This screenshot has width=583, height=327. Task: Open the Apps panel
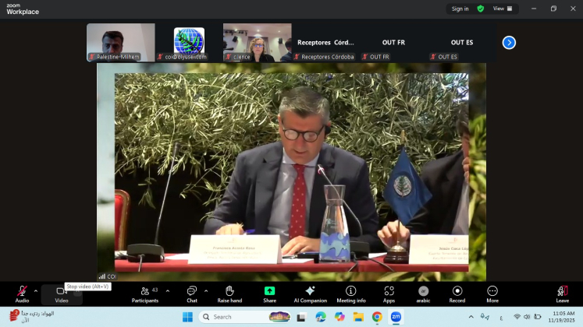(x=389, y=292)
